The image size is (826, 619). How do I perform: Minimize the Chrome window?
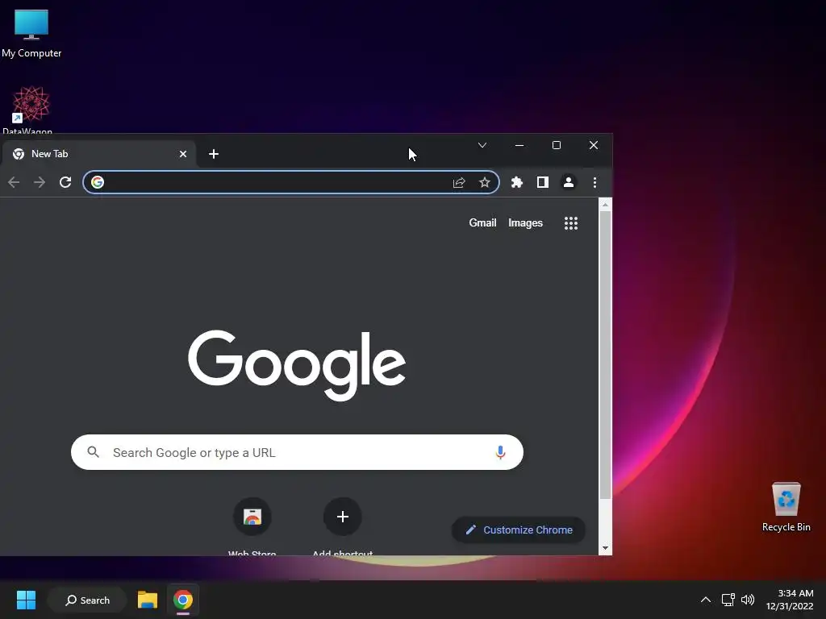coord(519,145)
